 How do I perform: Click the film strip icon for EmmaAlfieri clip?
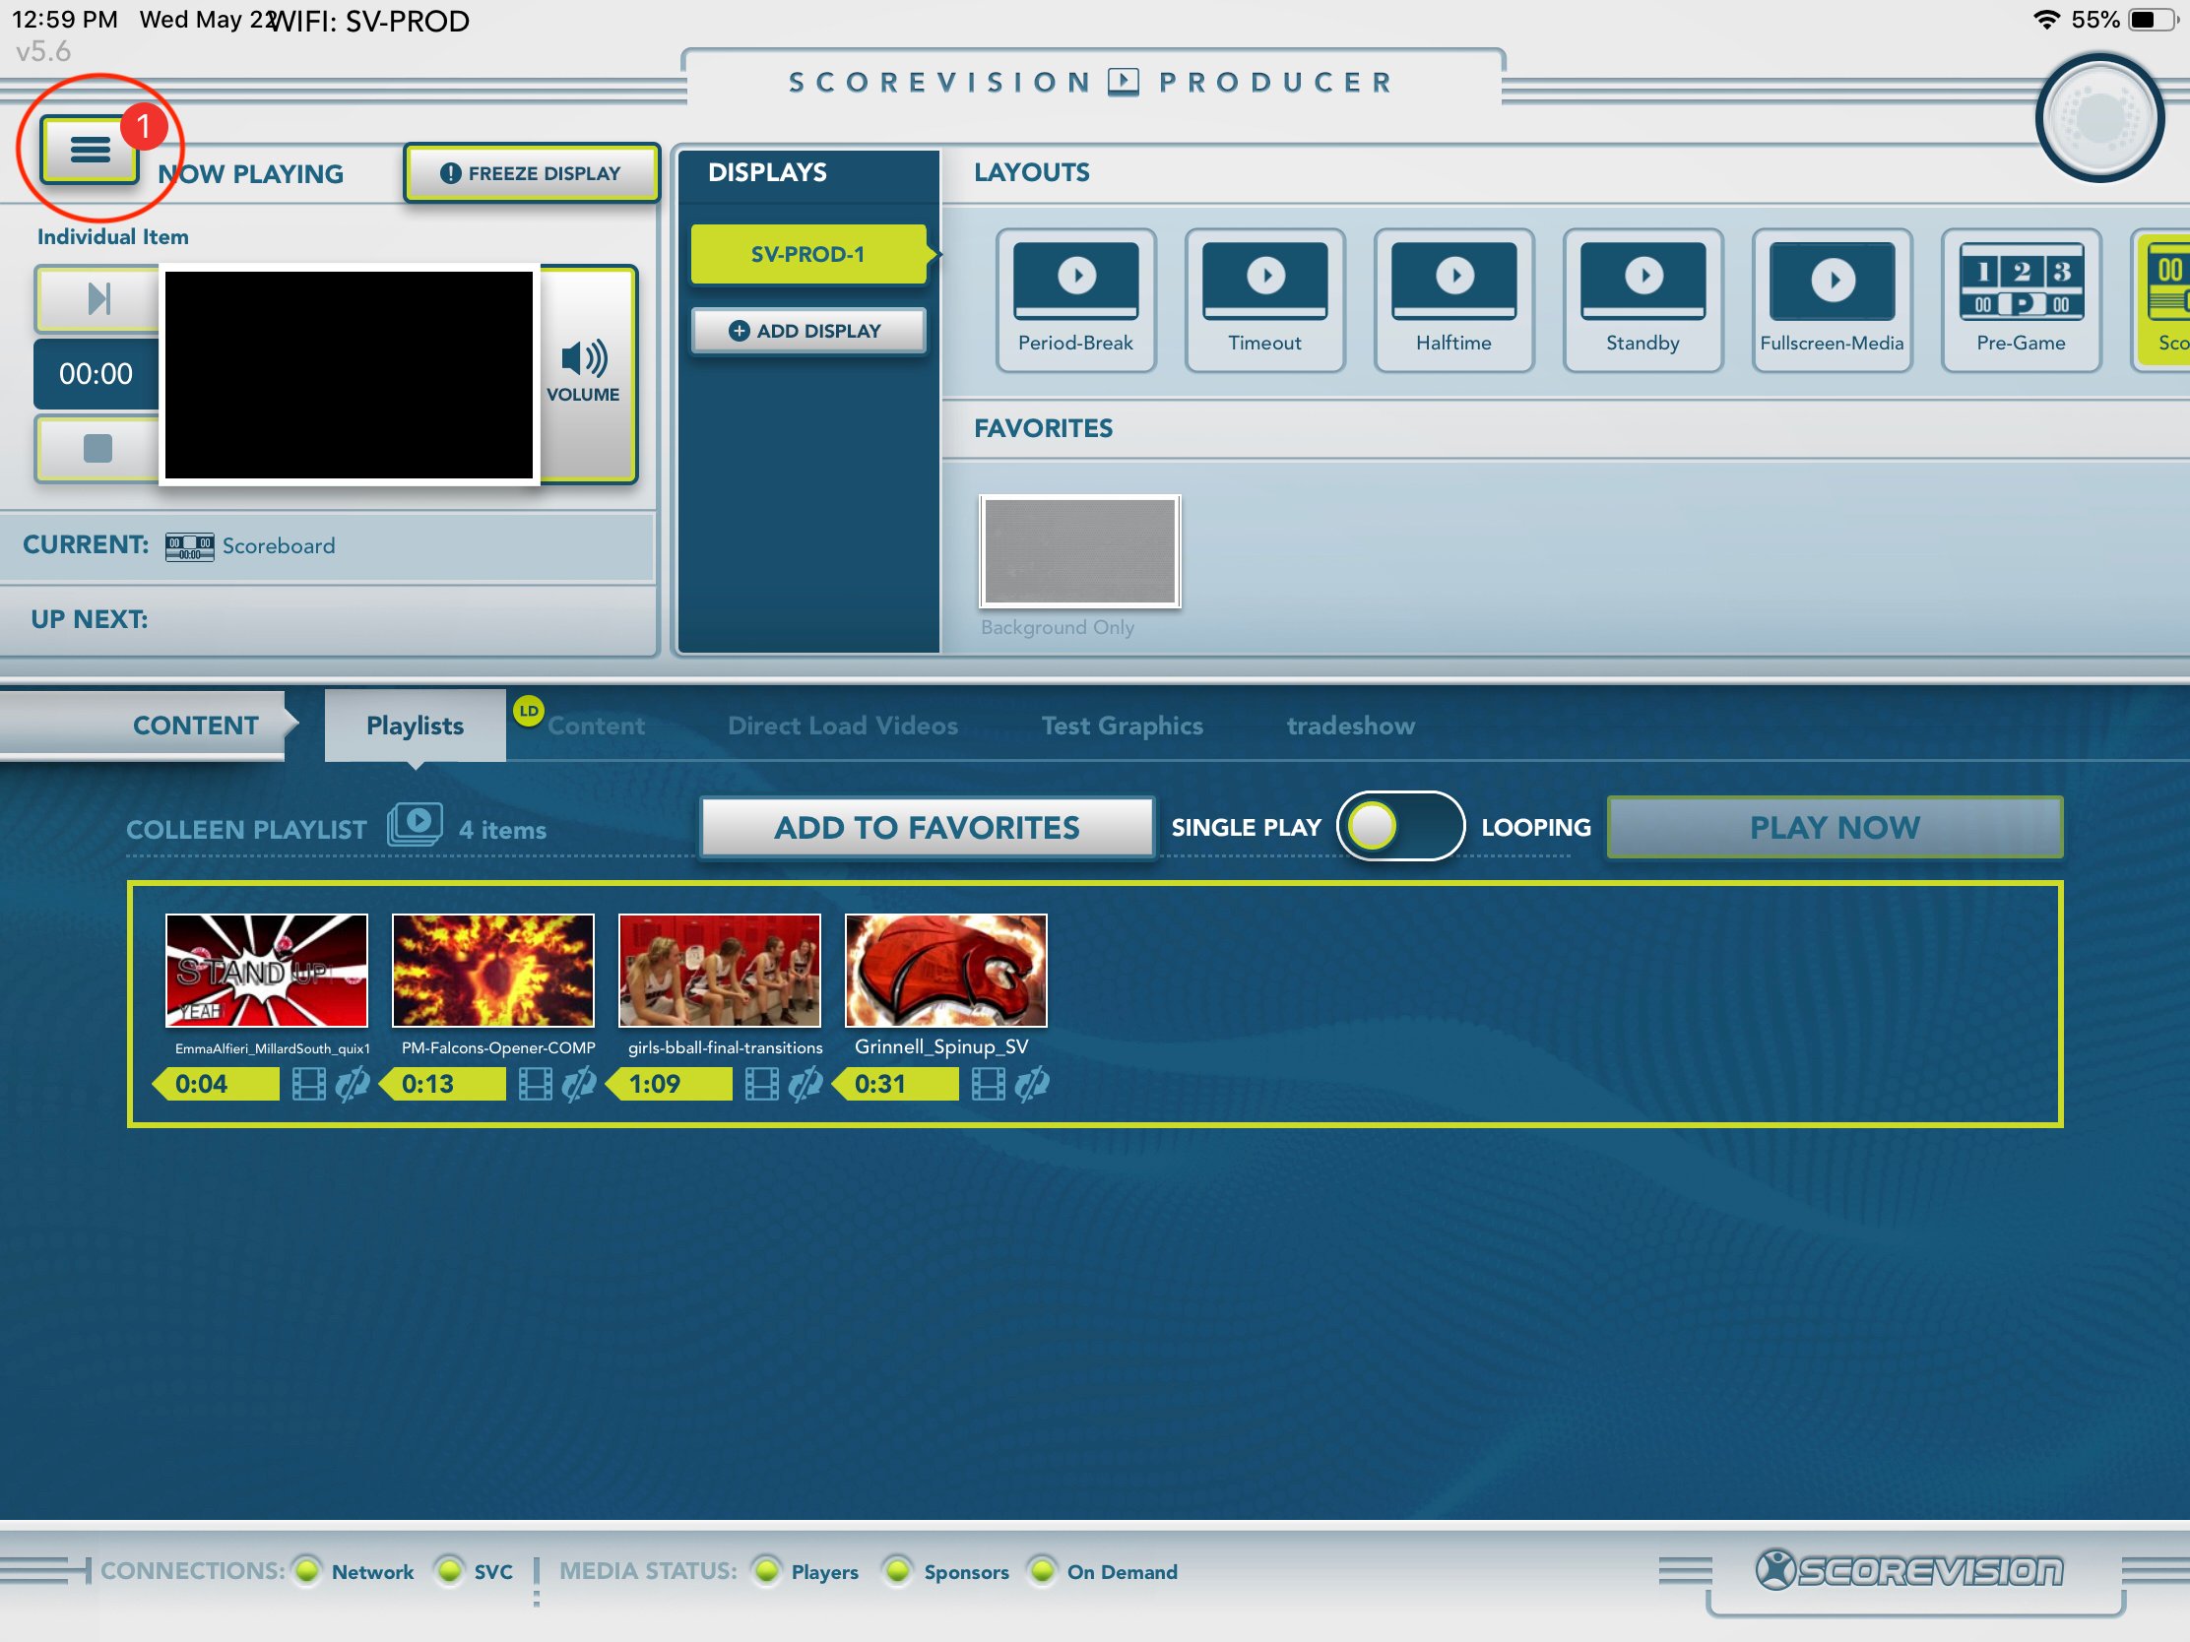click(x=309, y=1085)
